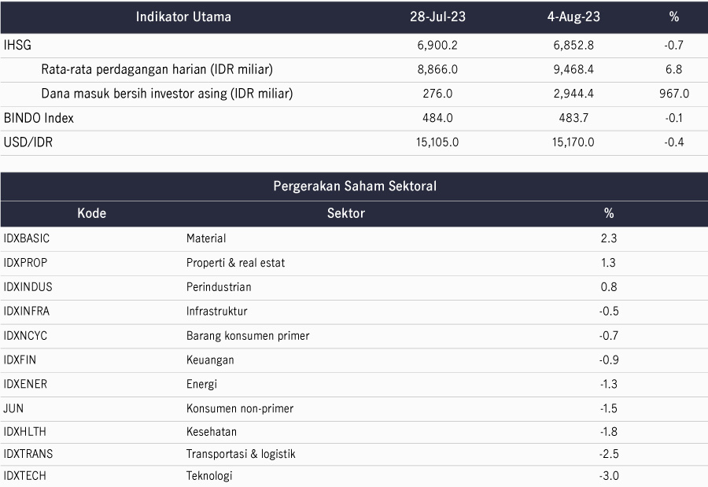Screen dimensions: 708x487
Task: Select the 28-Jul-23 column header
Action: [437, 17]
